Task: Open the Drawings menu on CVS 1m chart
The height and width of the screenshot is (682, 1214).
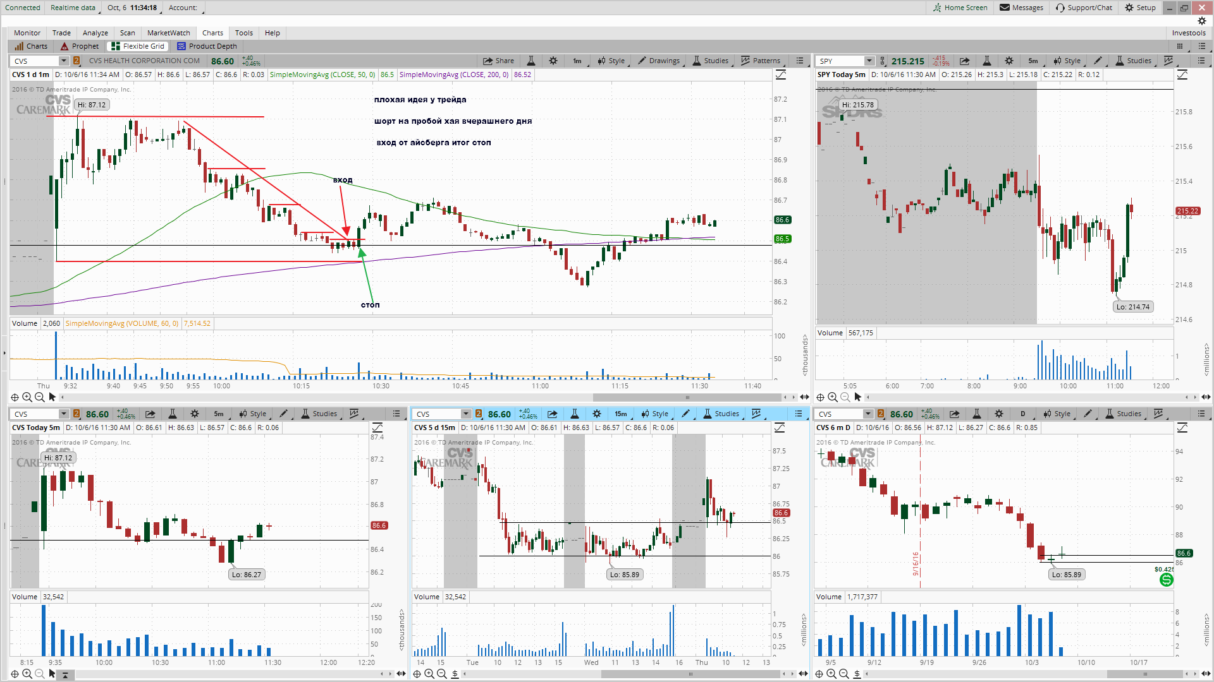Action: [x=659, y=61]
